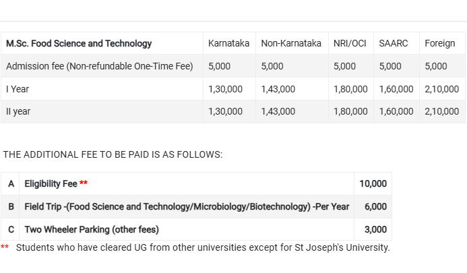Click the M.Sc. Food Science and Technology header
467x273 pixels.
point(79,44)
